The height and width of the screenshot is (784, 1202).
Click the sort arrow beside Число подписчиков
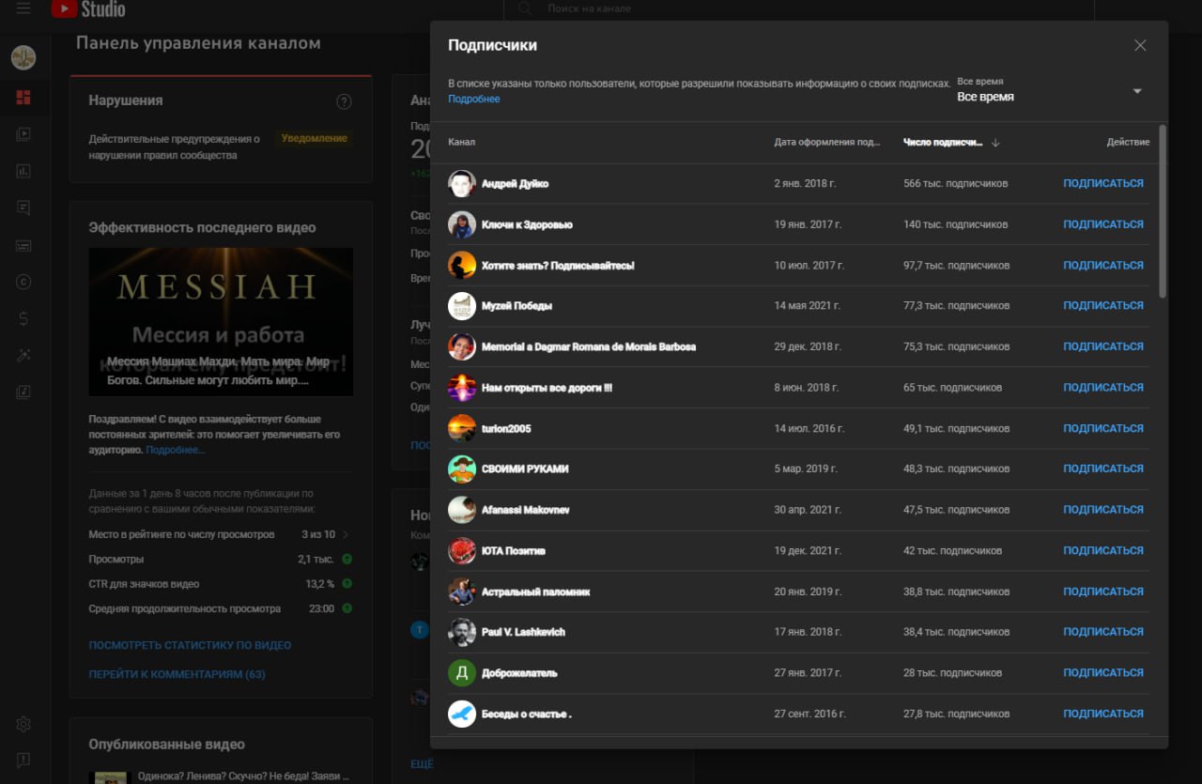[995, 143]
